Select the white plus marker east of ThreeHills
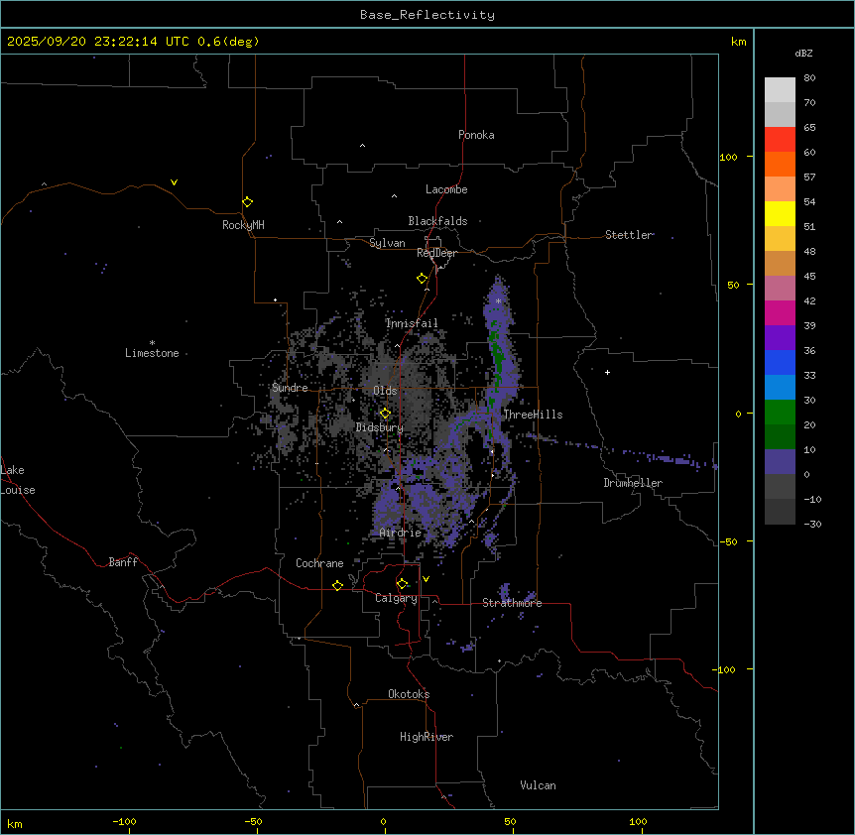855x835 pixels. 608,372
